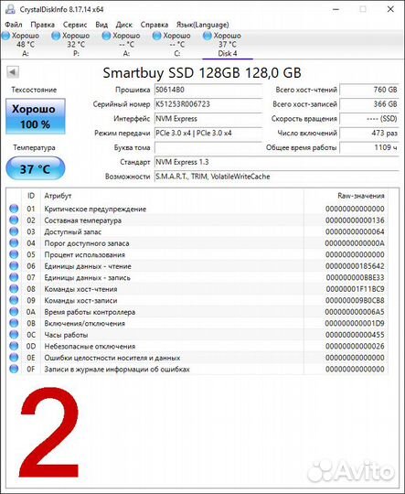
Task: Click the 473 раз power-on count value
Action: pos(369,134)
